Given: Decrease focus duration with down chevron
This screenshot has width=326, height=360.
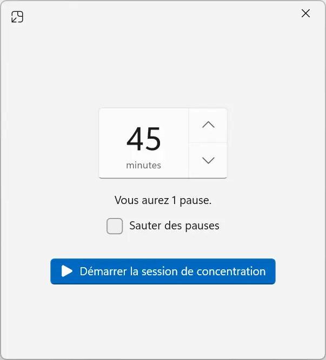Looking at the screenshot, I should 208,160.
